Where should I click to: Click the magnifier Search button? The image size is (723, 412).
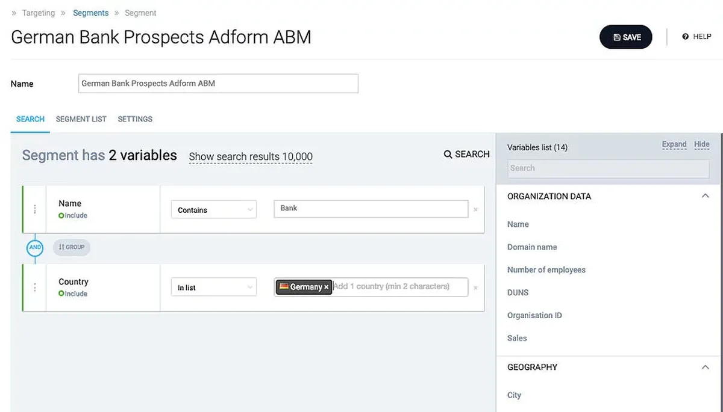pos(466,155)
